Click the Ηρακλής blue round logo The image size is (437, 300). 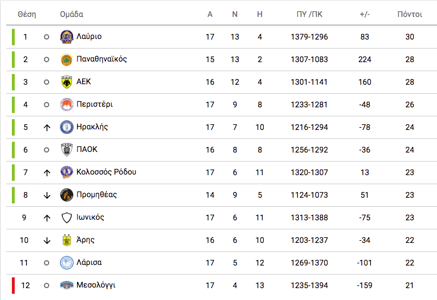(67, 127)
